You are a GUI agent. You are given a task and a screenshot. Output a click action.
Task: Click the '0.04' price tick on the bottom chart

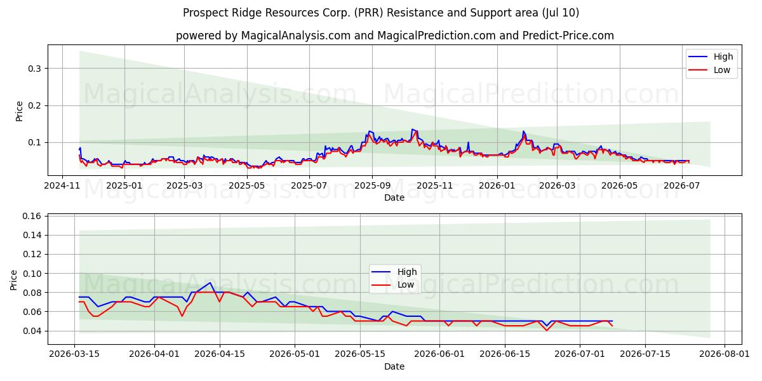point(32,331)
